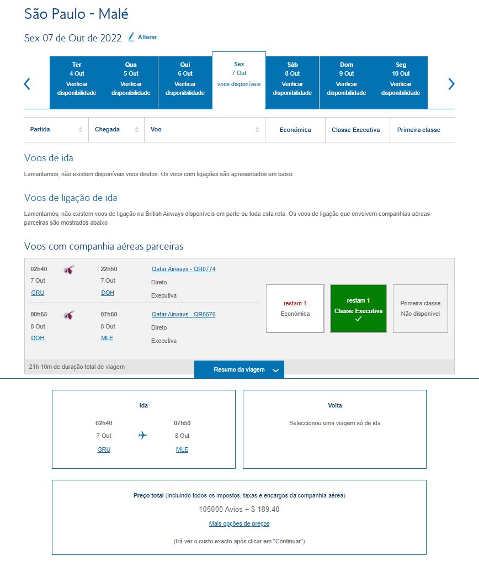Click the Preço total label
479x561 pixels.
(148, 495)
